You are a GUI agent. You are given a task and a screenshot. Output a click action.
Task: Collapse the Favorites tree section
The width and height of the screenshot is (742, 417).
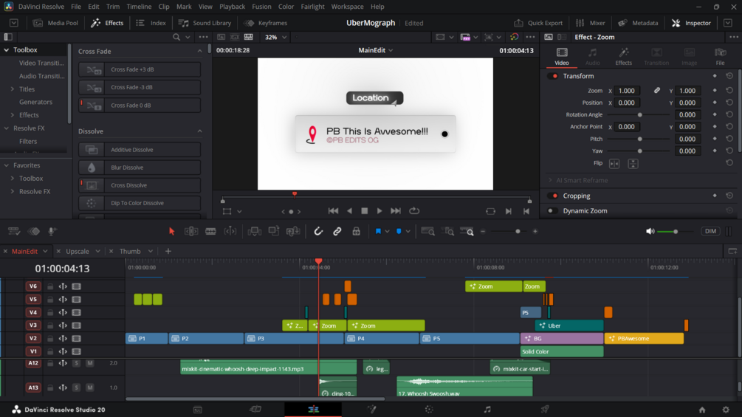(7, 165)
